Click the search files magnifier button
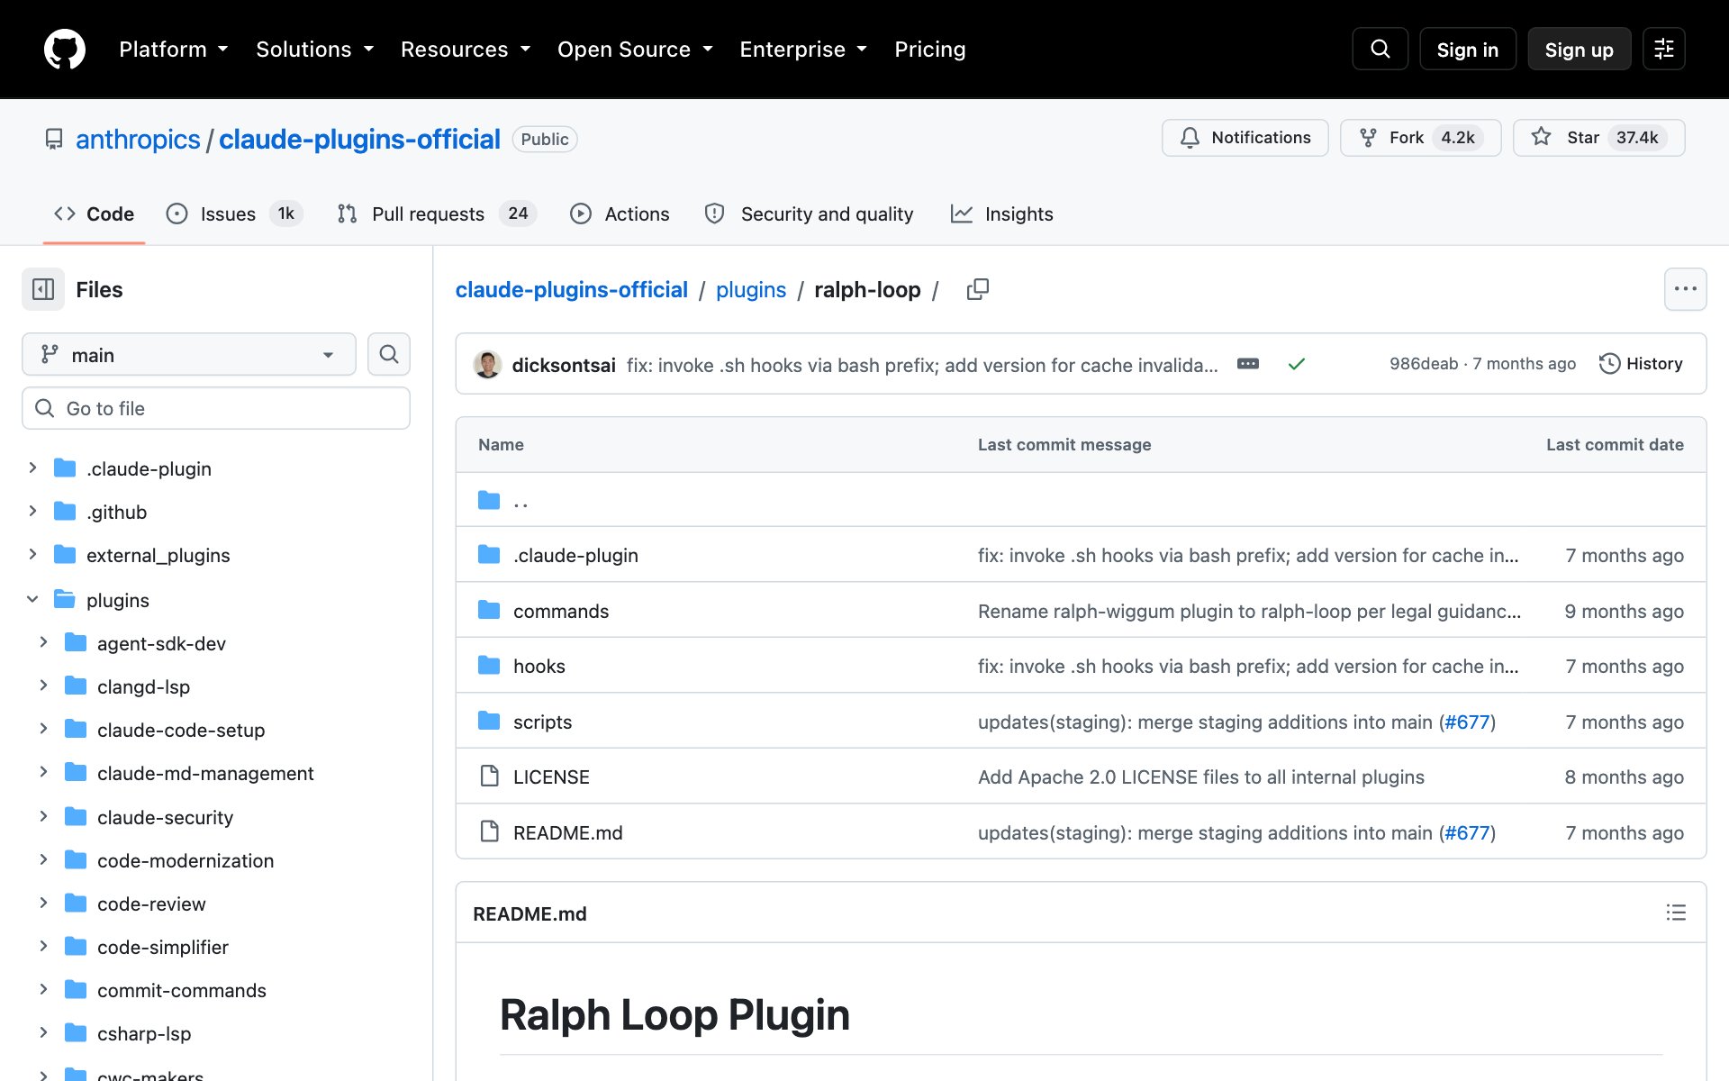The height and width of the screenshot is (1081, 1729). pos(388,354)
